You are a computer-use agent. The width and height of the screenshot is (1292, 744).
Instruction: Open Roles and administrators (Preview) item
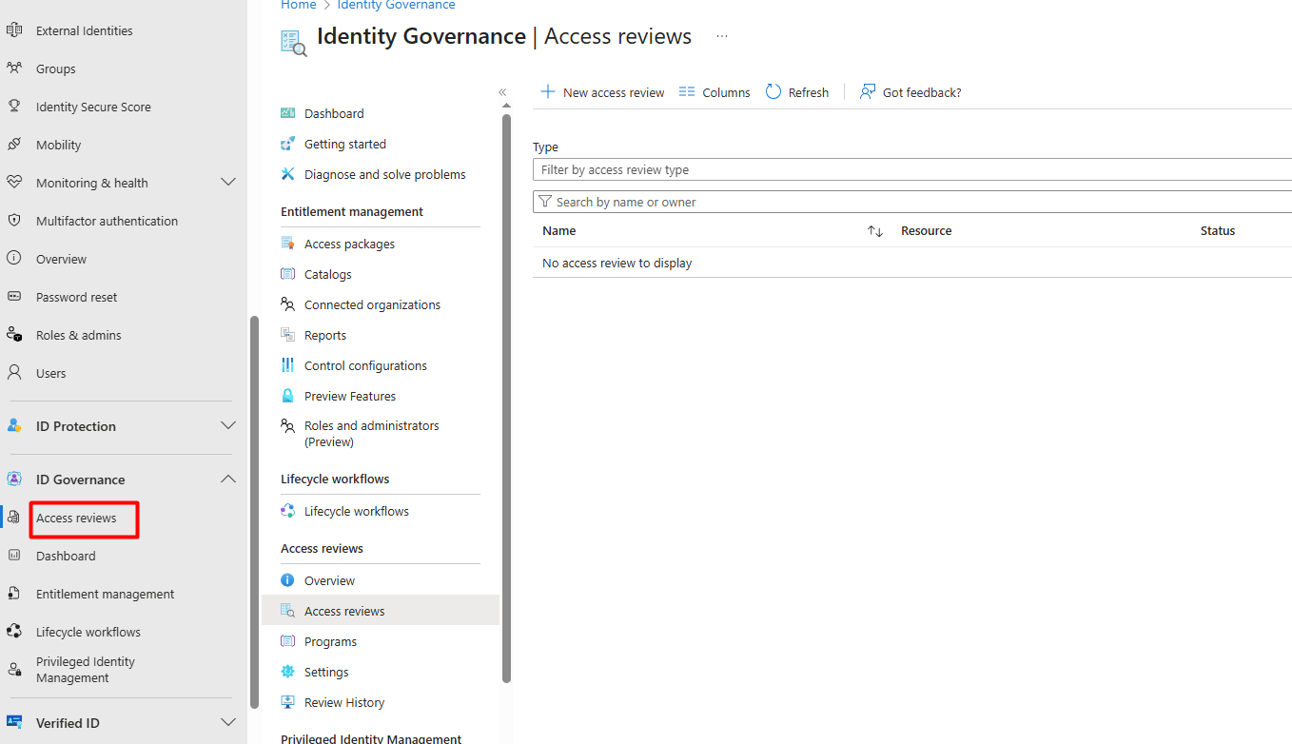372,434
